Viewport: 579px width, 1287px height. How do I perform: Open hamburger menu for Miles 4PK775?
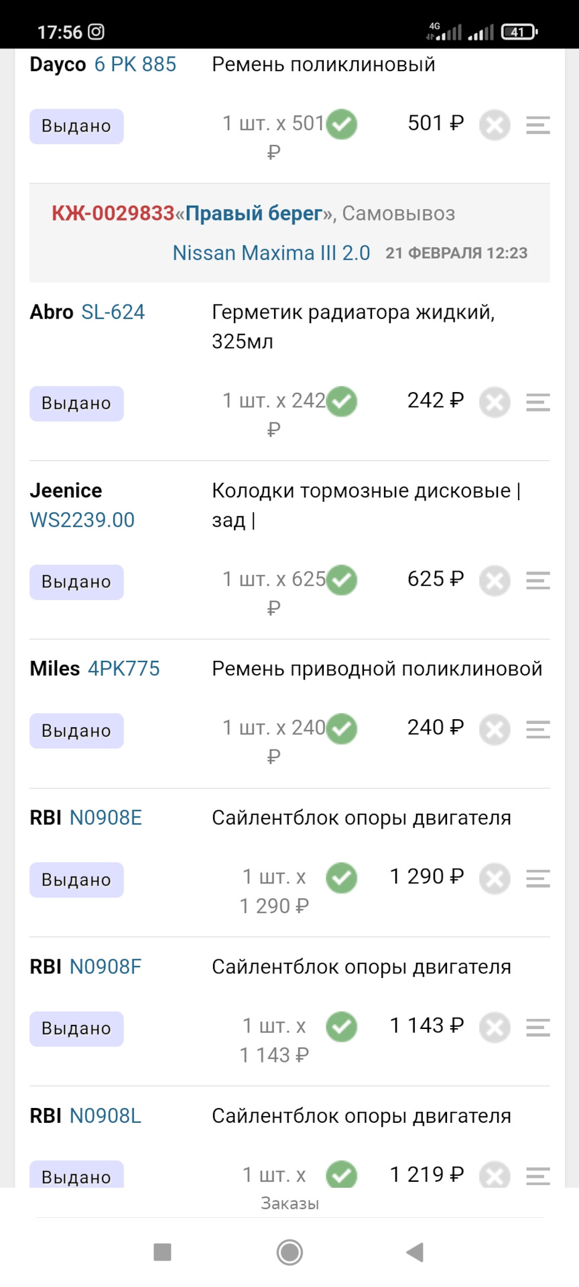click(537, 729)
